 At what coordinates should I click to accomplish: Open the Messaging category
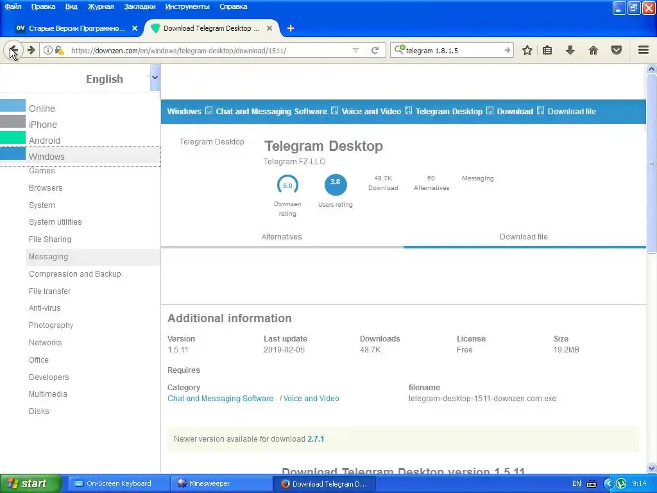[x=48, y=257]
